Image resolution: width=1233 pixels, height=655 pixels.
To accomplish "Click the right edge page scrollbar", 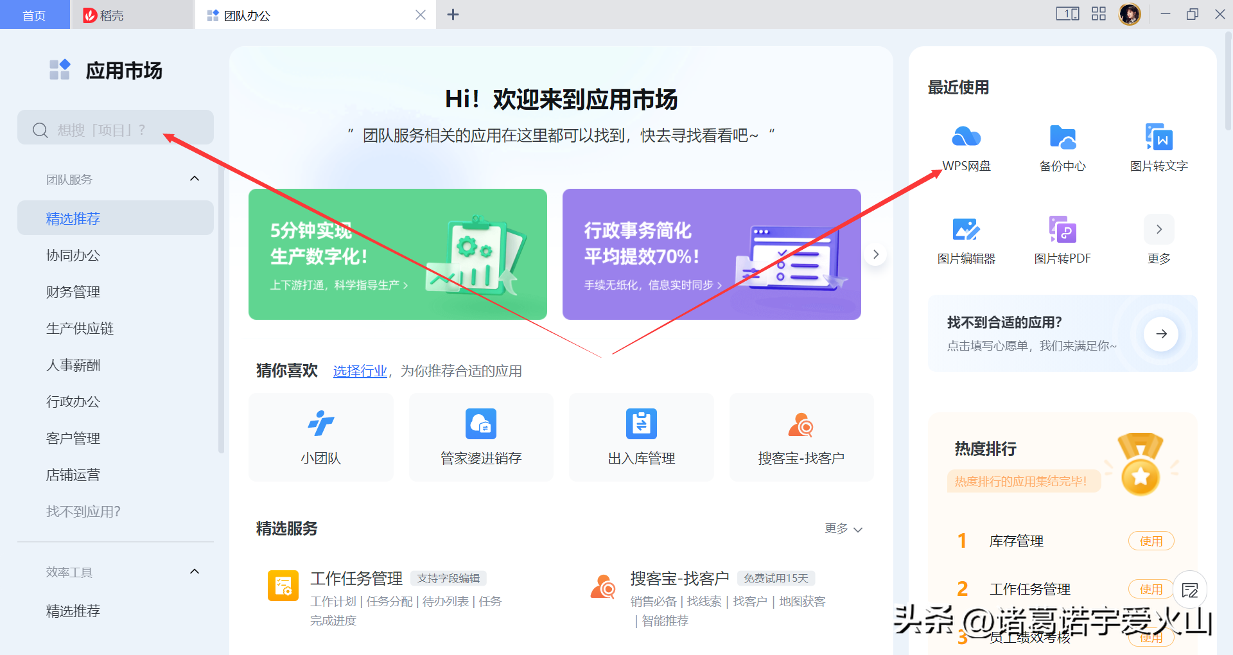I will [1228, 80].
